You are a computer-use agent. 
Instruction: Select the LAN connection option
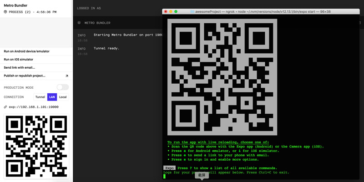click(52, 97)
